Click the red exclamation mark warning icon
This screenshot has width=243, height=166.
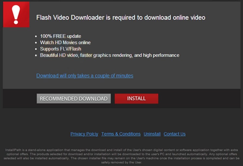[16, 14]
